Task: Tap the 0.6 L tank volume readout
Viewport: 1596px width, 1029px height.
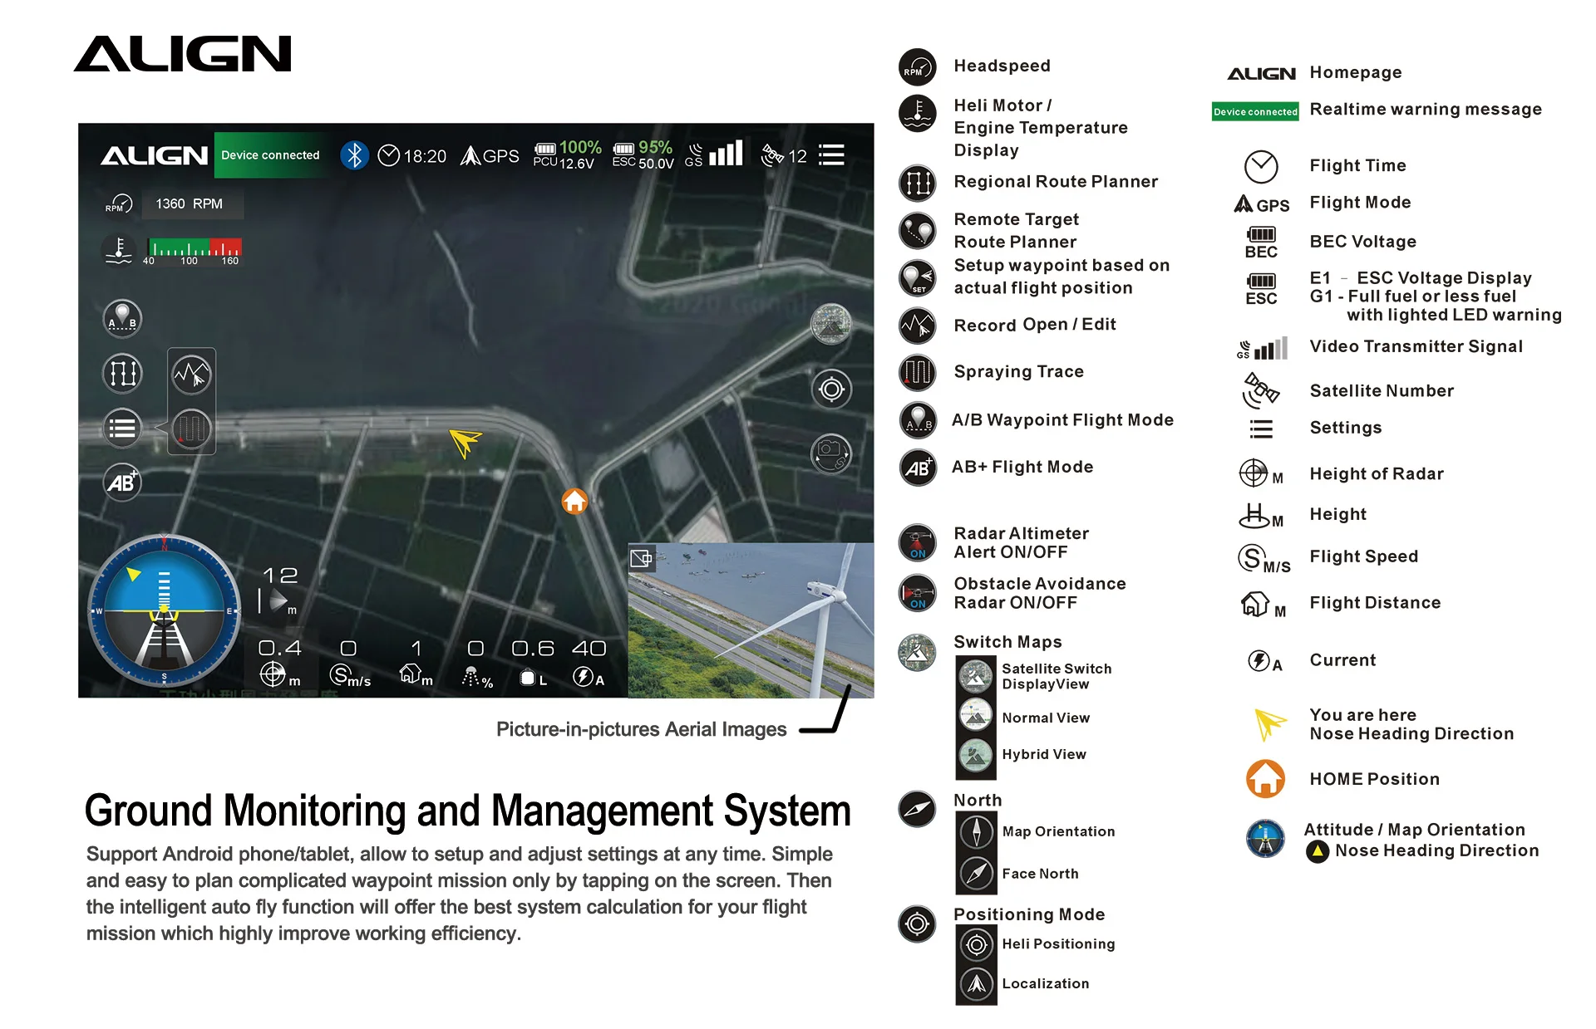Action: 533,662
